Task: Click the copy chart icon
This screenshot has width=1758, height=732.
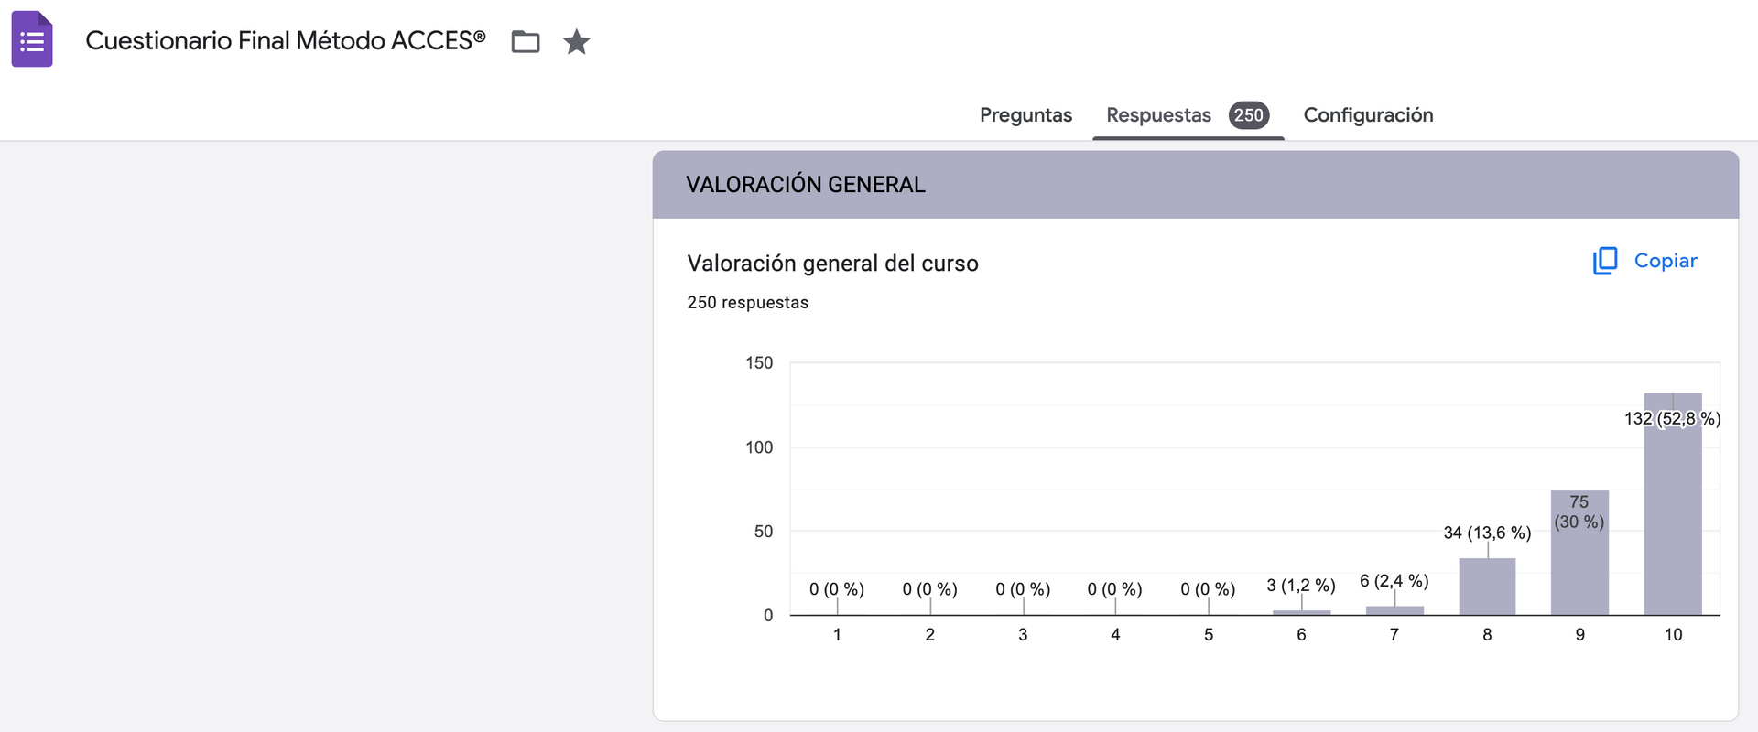Action: pyautogui.click(x=1605, y=261)
